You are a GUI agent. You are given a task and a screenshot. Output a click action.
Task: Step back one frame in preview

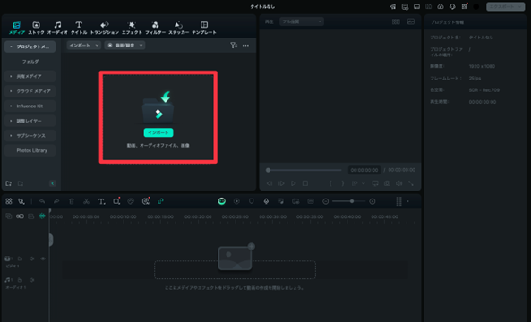(270, 183)
